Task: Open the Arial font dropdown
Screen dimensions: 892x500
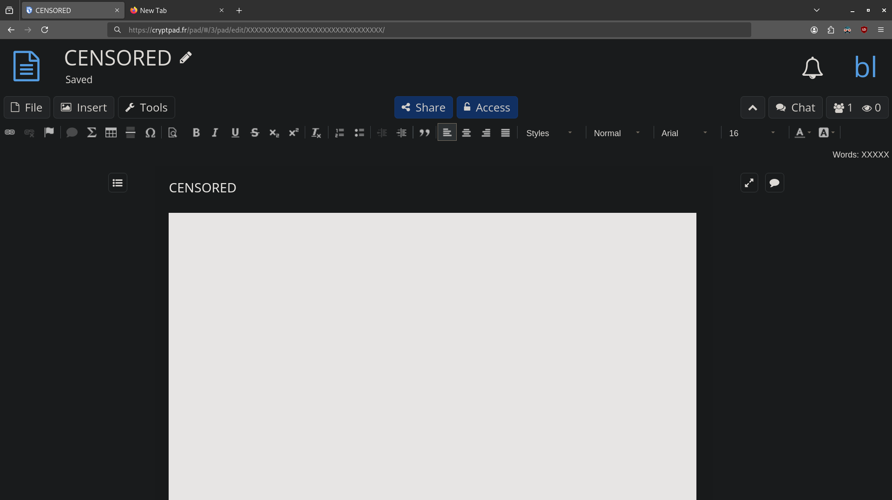Action: (684, 133)
